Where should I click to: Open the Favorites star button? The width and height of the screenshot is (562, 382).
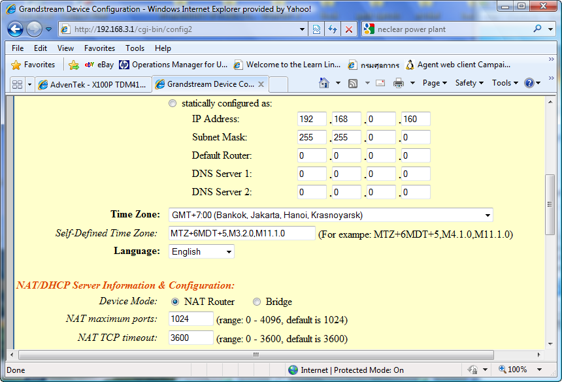click(x=33, y=65)
